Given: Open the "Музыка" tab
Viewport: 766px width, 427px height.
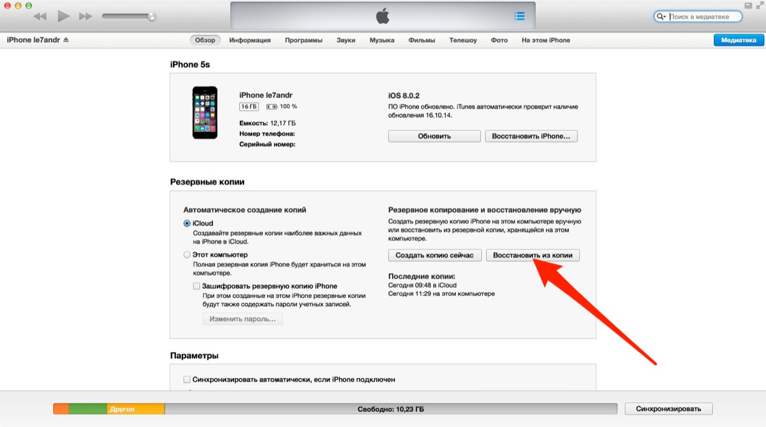Looking at the screenshot, I should 382,40.
